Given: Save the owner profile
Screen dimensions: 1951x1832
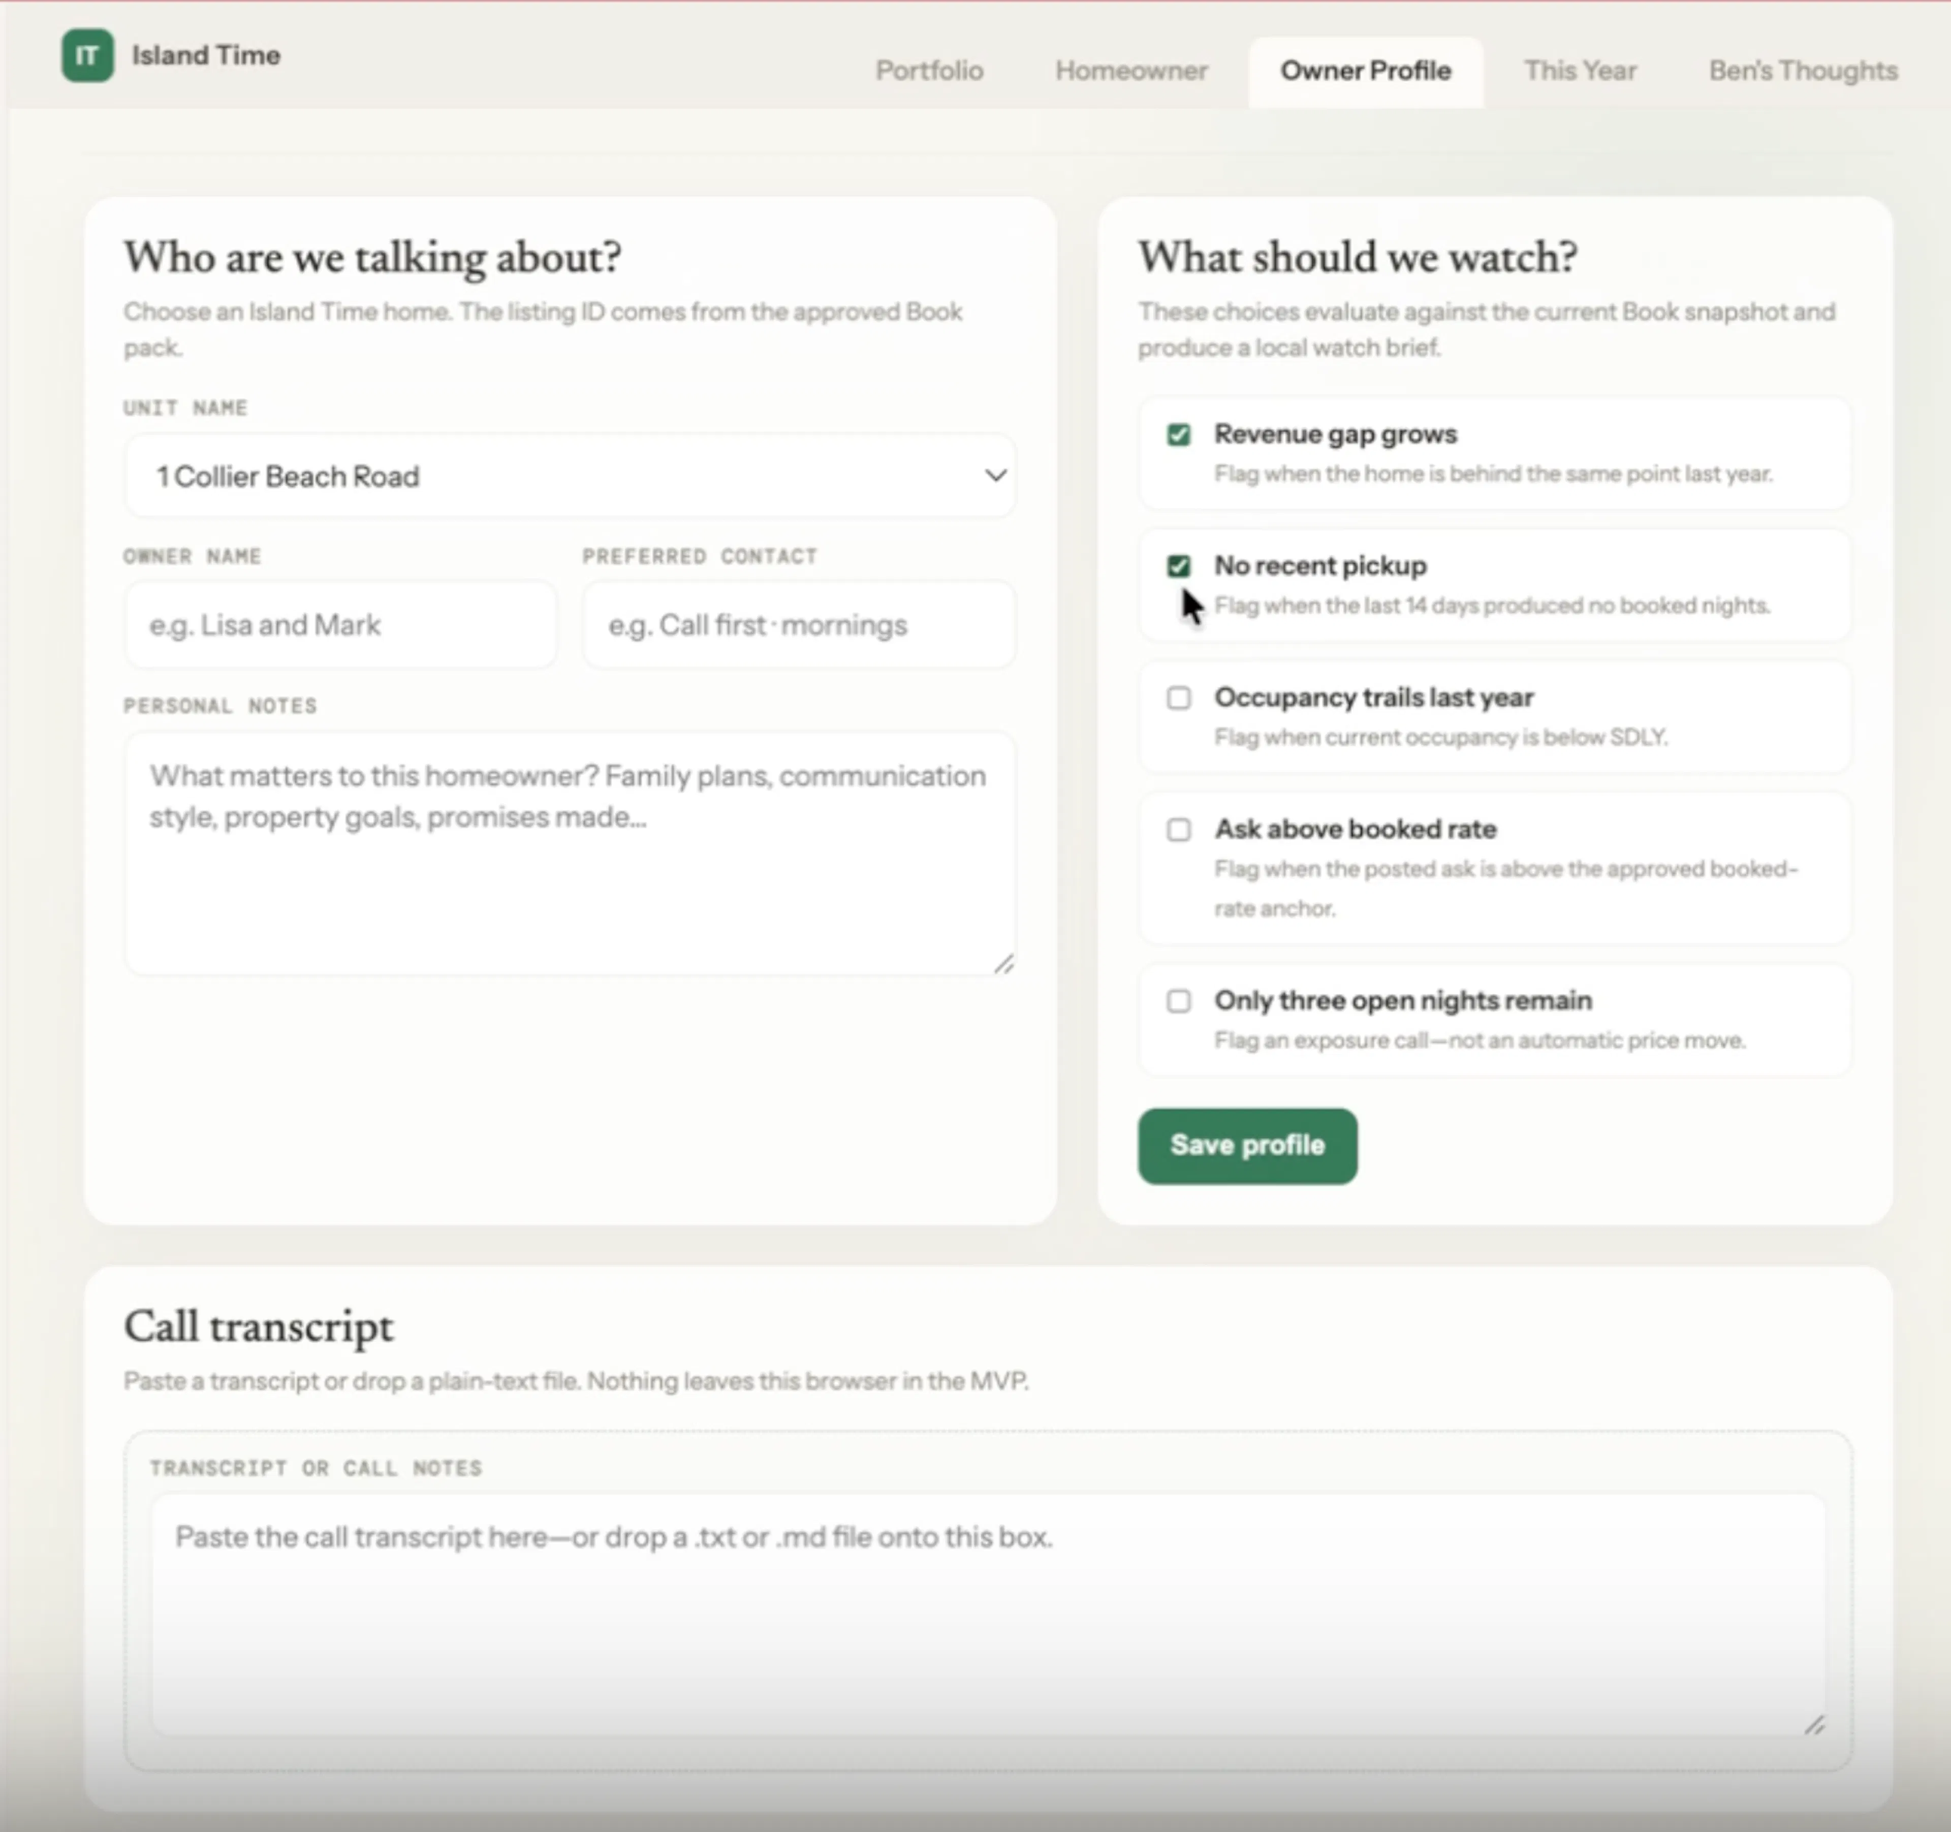Looking at the screenshot, I should 1247,1145.
